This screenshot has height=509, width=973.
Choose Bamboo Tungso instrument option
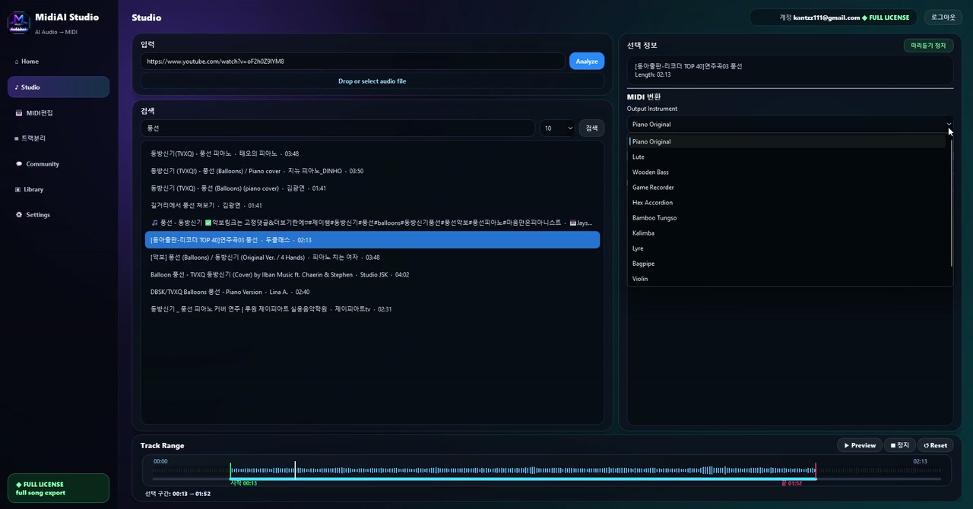point(787,217)
